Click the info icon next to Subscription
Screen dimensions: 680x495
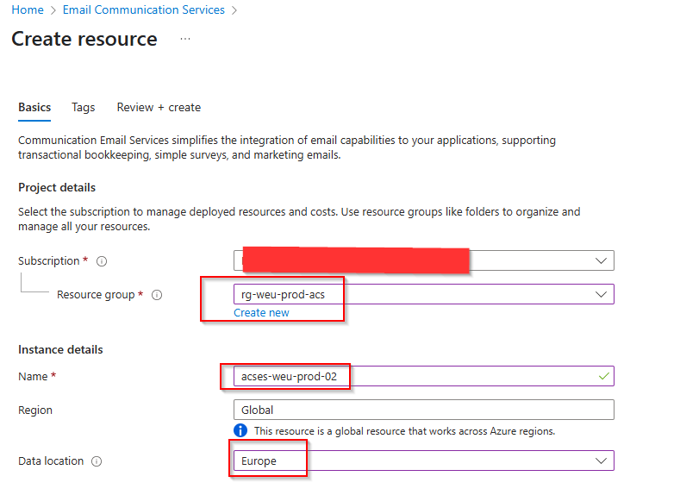(x=102, y=261)
